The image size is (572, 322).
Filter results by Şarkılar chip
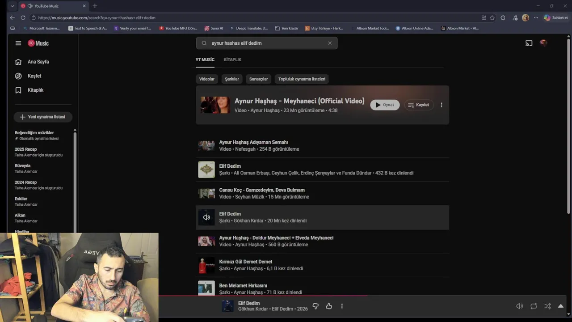tap(232, 79)
